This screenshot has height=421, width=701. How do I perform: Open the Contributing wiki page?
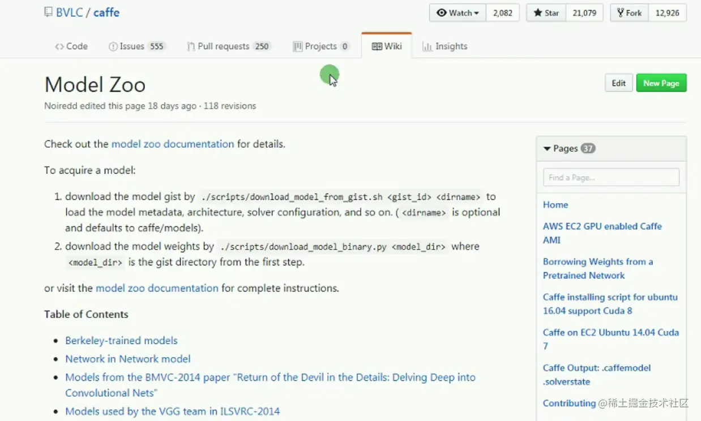pyautogui.click(x=569, y=403)
